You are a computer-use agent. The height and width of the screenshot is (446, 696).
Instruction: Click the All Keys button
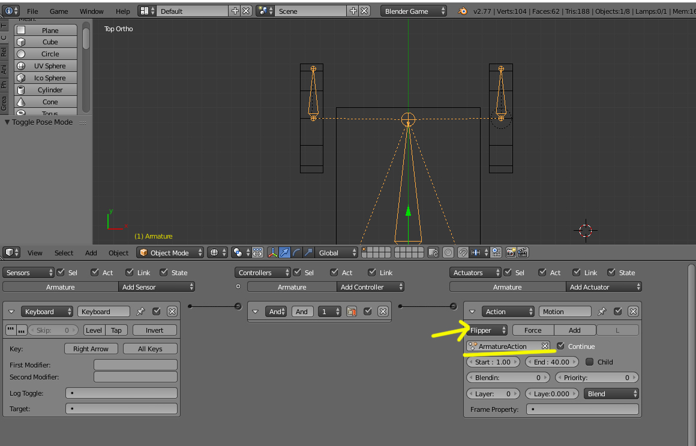pyautogui.click(x=150, y=349)
